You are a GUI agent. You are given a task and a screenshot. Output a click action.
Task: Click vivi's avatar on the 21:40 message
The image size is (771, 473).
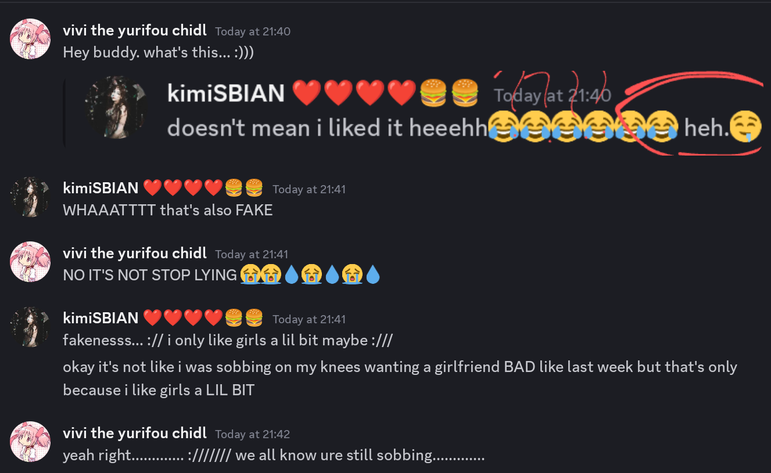coord(30,39)
